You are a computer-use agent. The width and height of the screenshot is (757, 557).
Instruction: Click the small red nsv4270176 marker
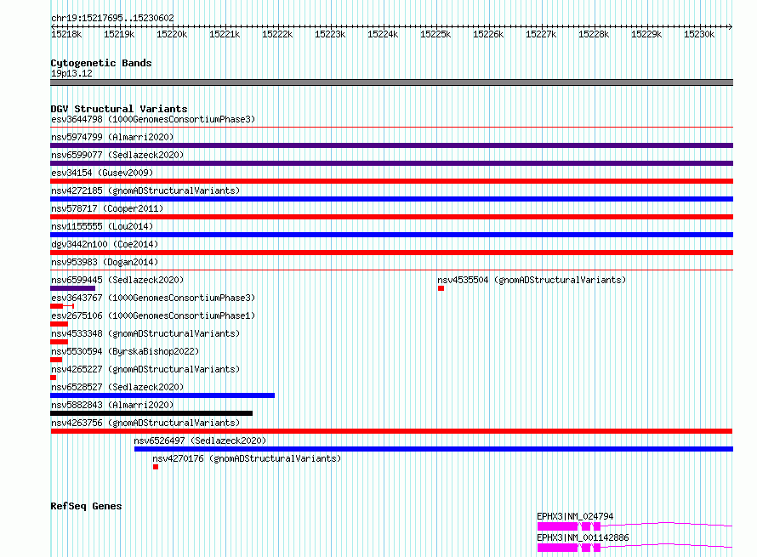[156, 467]
